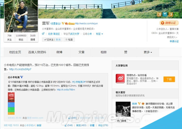The height and width of the screenshot is (129, 182).
Task: Open 陈坤's black-and-white avatar thumbnail
Action: (x=123, y=109)
